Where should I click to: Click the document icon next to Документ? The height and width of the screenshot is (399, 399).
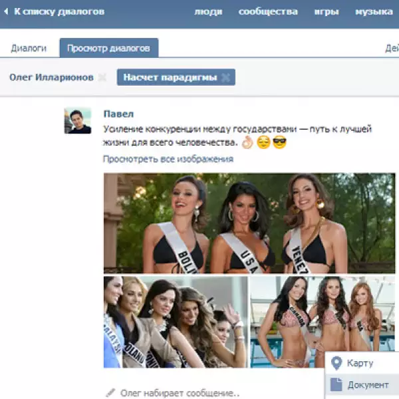[336, 384]
